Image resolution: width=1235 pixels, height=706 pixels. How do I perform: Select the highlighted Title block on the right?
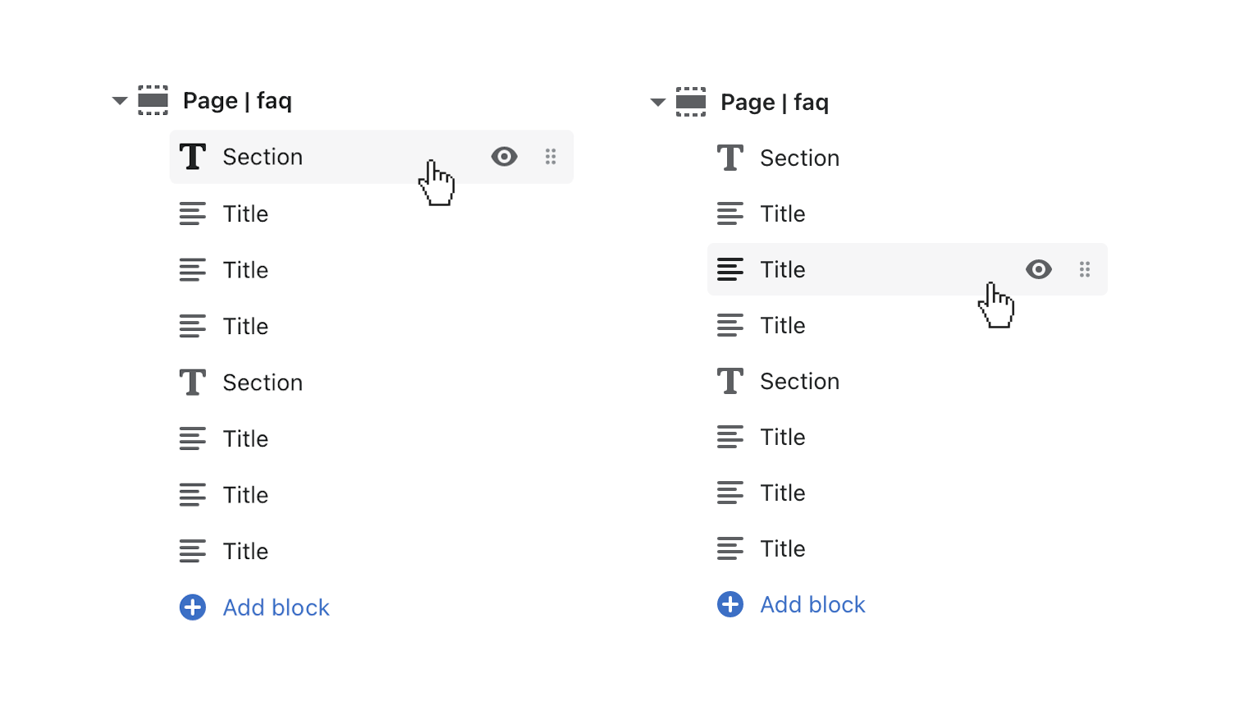[781, 269]
